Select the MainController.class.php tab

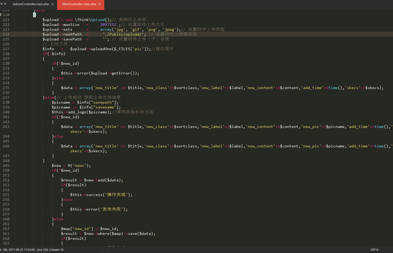click(79, 4)
